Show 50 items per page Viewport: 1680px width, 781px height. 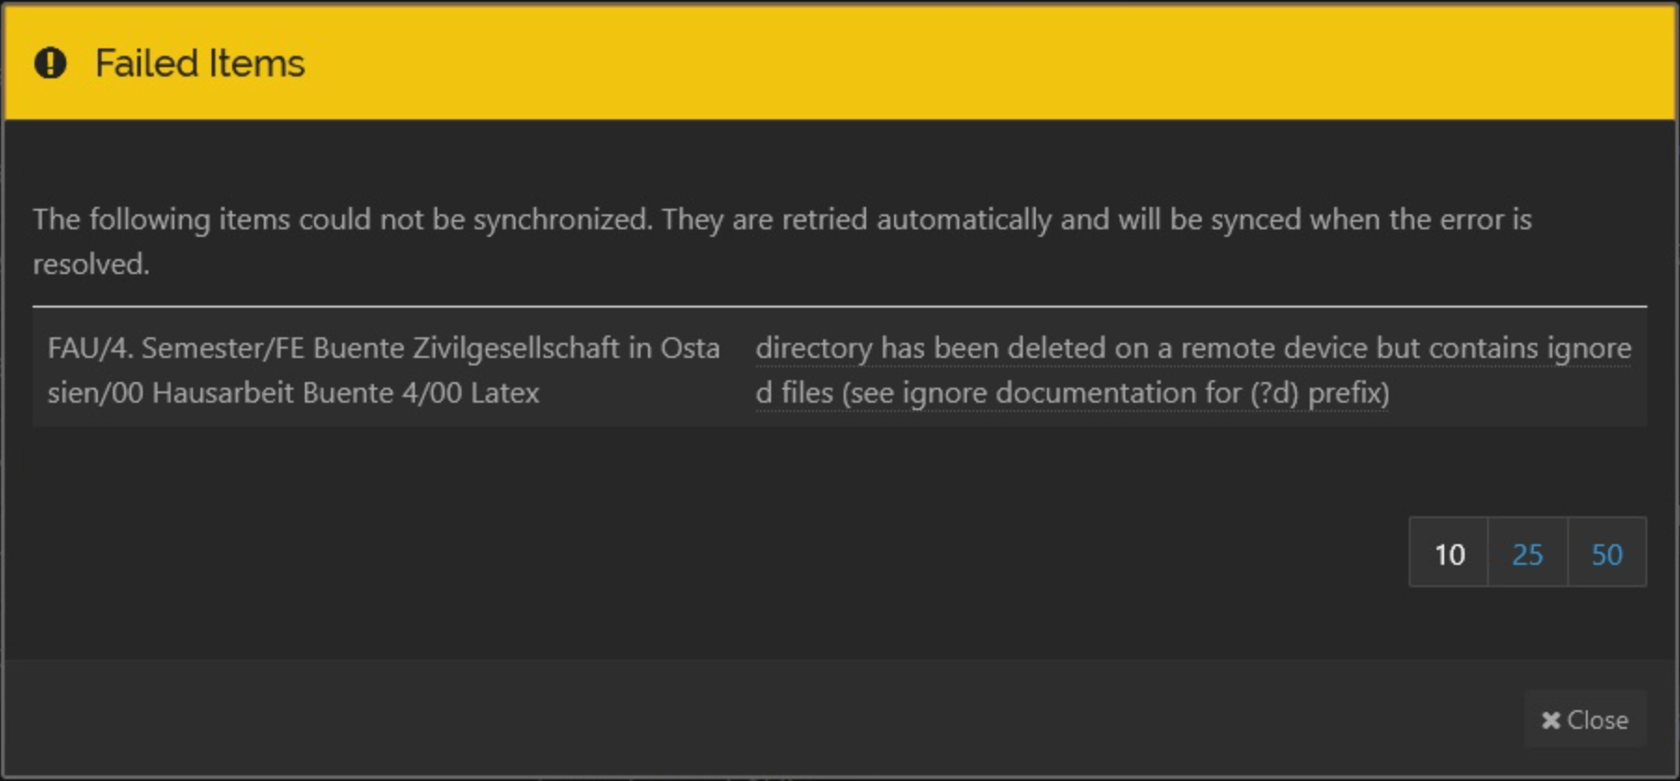tap(1606, 554)
